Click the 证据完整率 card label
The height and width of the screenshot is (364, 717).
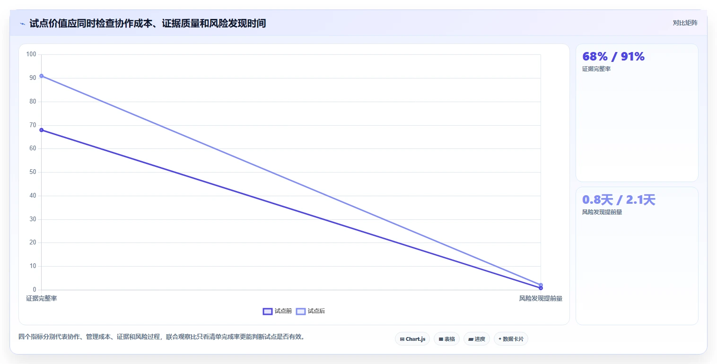click(x=596, y=69)
